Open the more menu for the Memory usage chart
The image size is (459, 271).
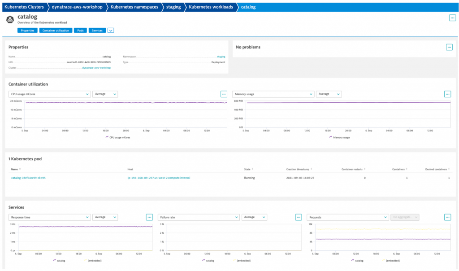(x=447, y=94)
